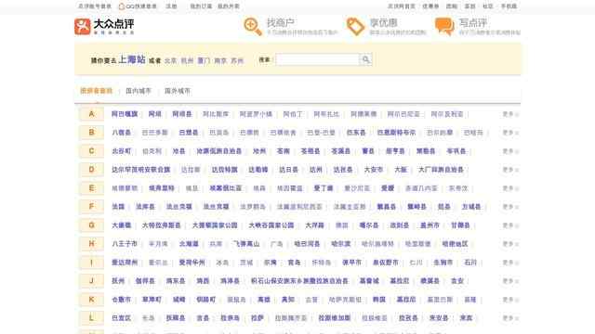Open 石川 in row I
Screen dimensions: 595x334
tap(470, 263)
